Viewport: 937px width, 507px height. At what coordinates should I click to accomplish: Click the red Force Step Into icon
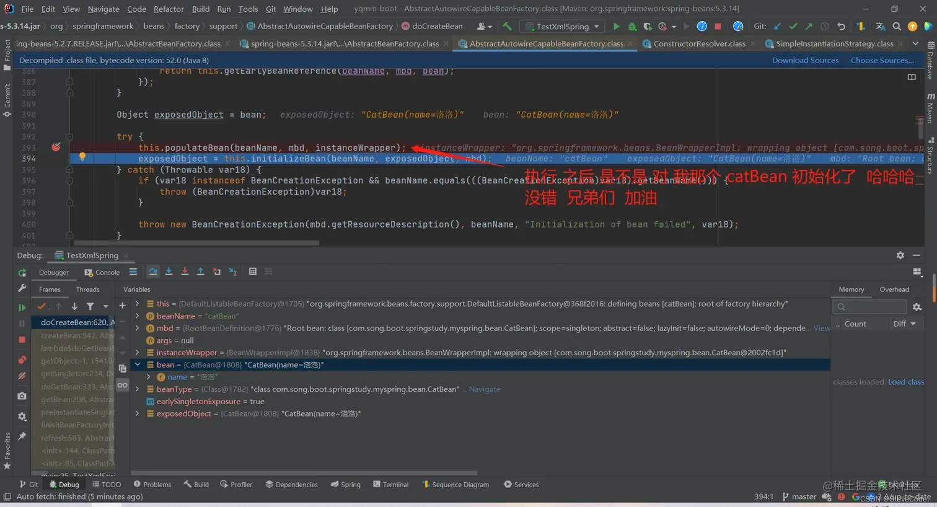pyautogui.click(x=185, y=271)
